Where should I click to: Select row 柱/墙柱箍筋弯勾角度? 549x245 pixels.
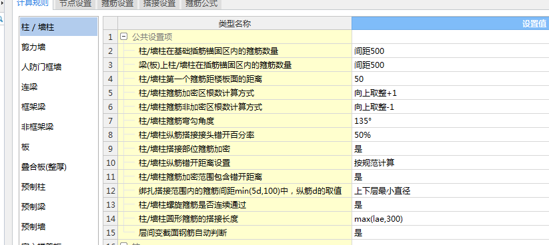pos(235,121)
